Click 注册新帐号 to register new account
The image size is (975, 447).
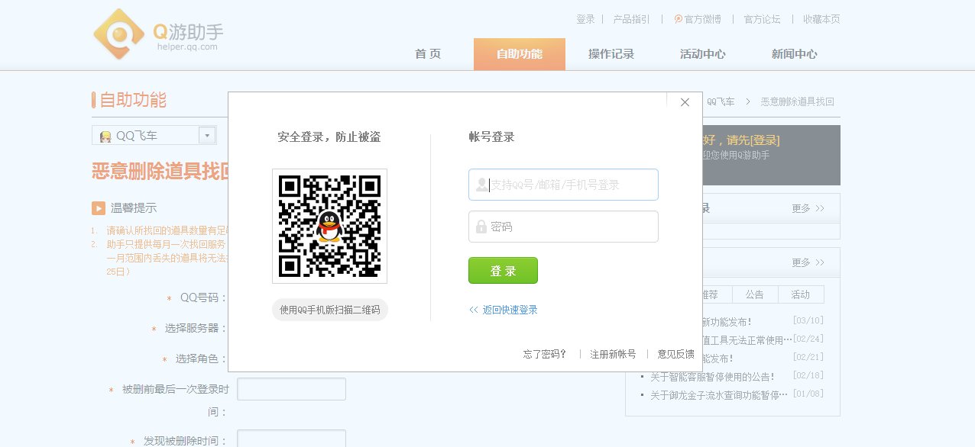(x=611, y=354)
